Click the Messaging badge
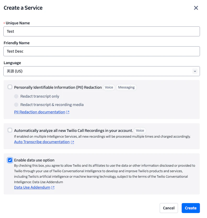 pos(126,87)
